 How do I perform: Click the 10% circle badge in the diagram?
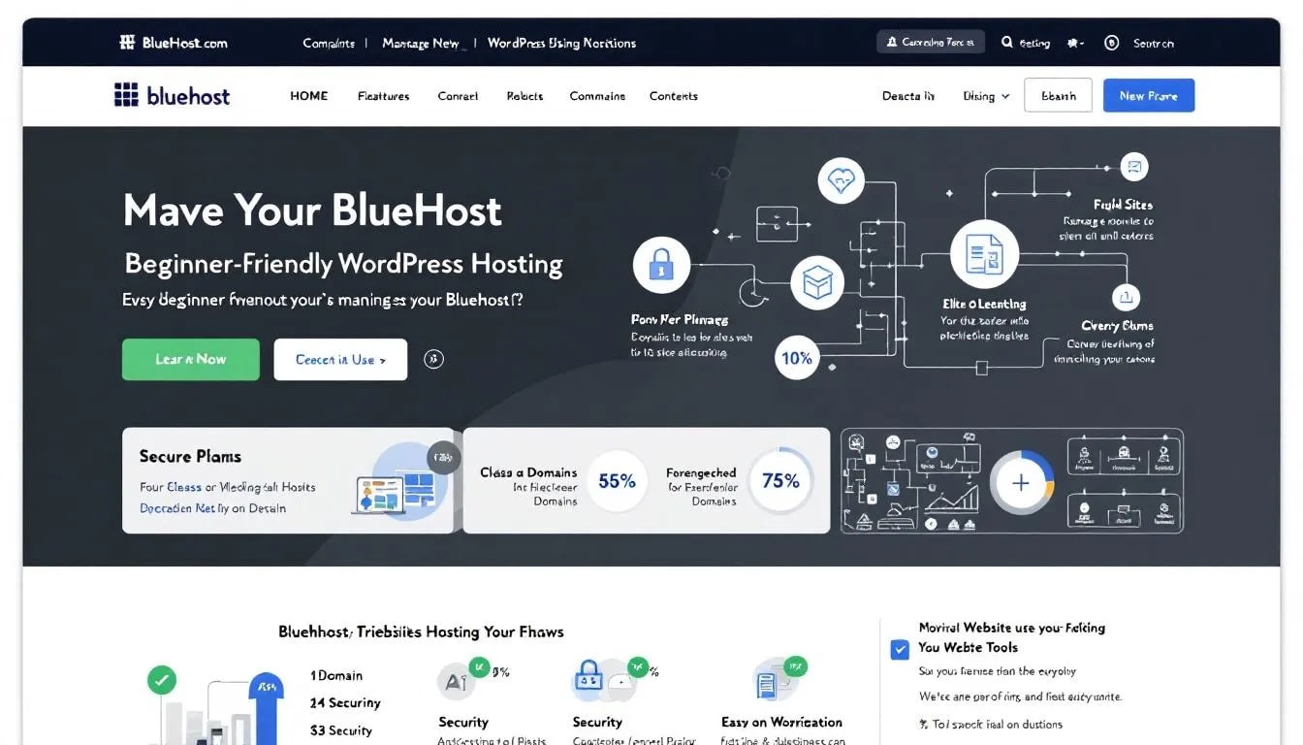[796, 358]
